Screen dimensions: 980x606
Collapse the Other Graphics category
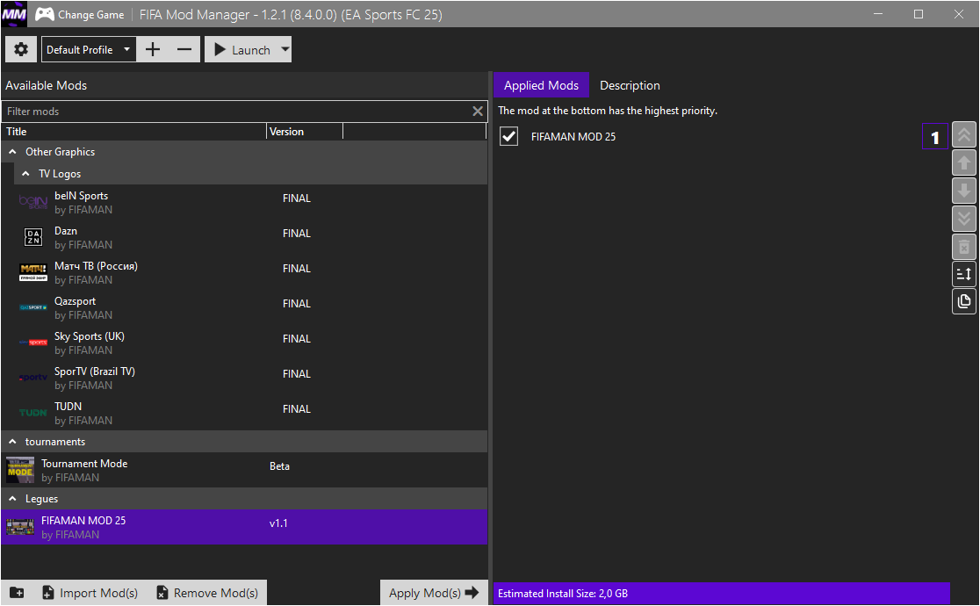coord(12,152)
